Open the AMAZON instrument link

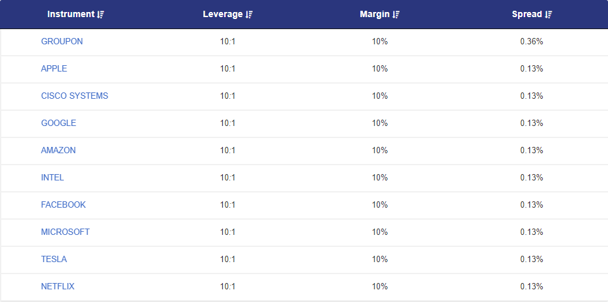point(58,150)
